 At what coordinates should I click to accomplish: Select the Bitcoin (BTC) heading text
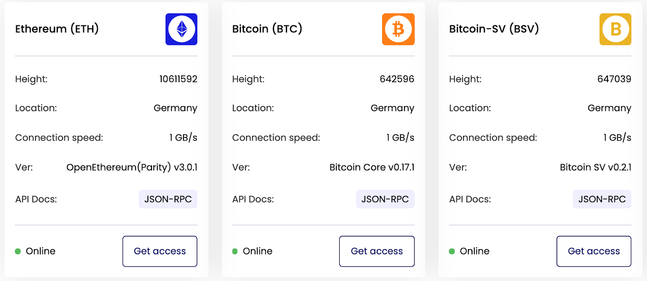point(267,29)
